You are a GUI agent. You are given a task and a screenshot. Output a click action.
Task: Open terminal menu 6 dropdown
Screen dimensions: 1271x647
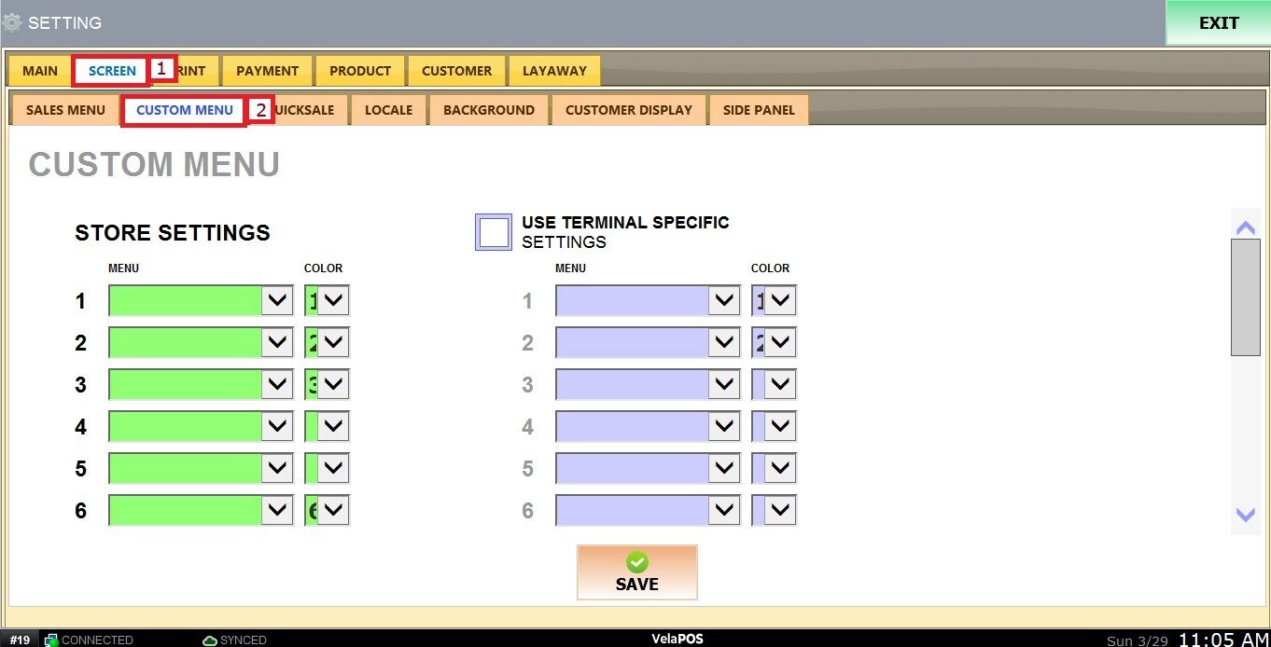click(724, 510)
